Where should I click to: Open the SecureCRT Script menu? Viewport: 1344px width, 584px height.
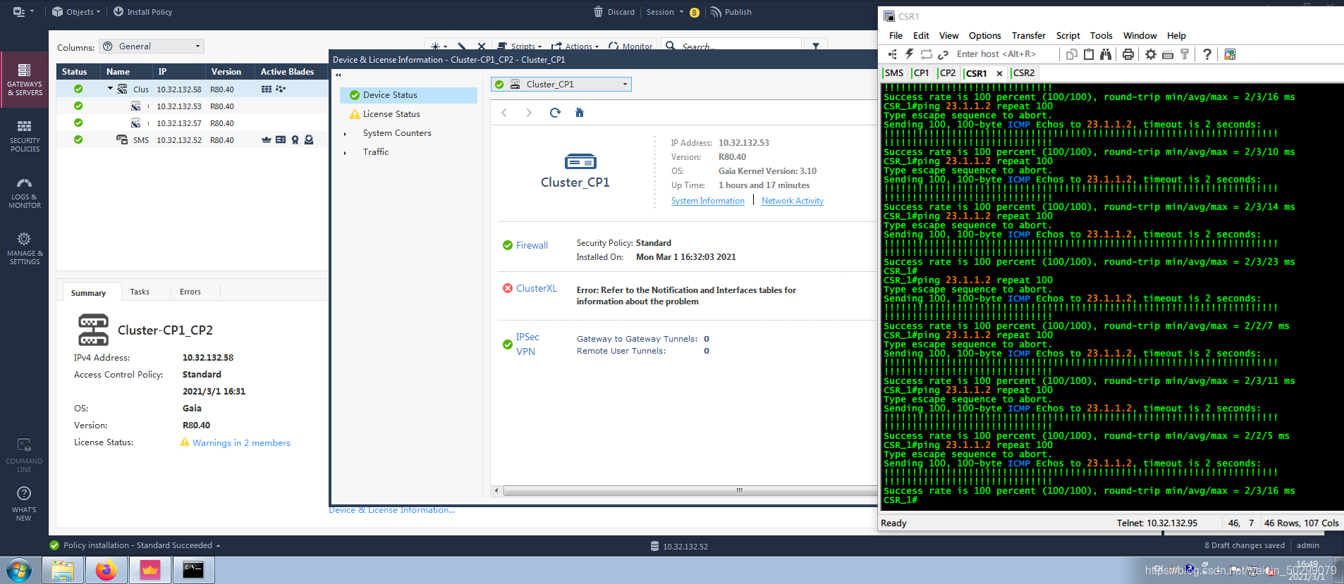coord(1068,35)
